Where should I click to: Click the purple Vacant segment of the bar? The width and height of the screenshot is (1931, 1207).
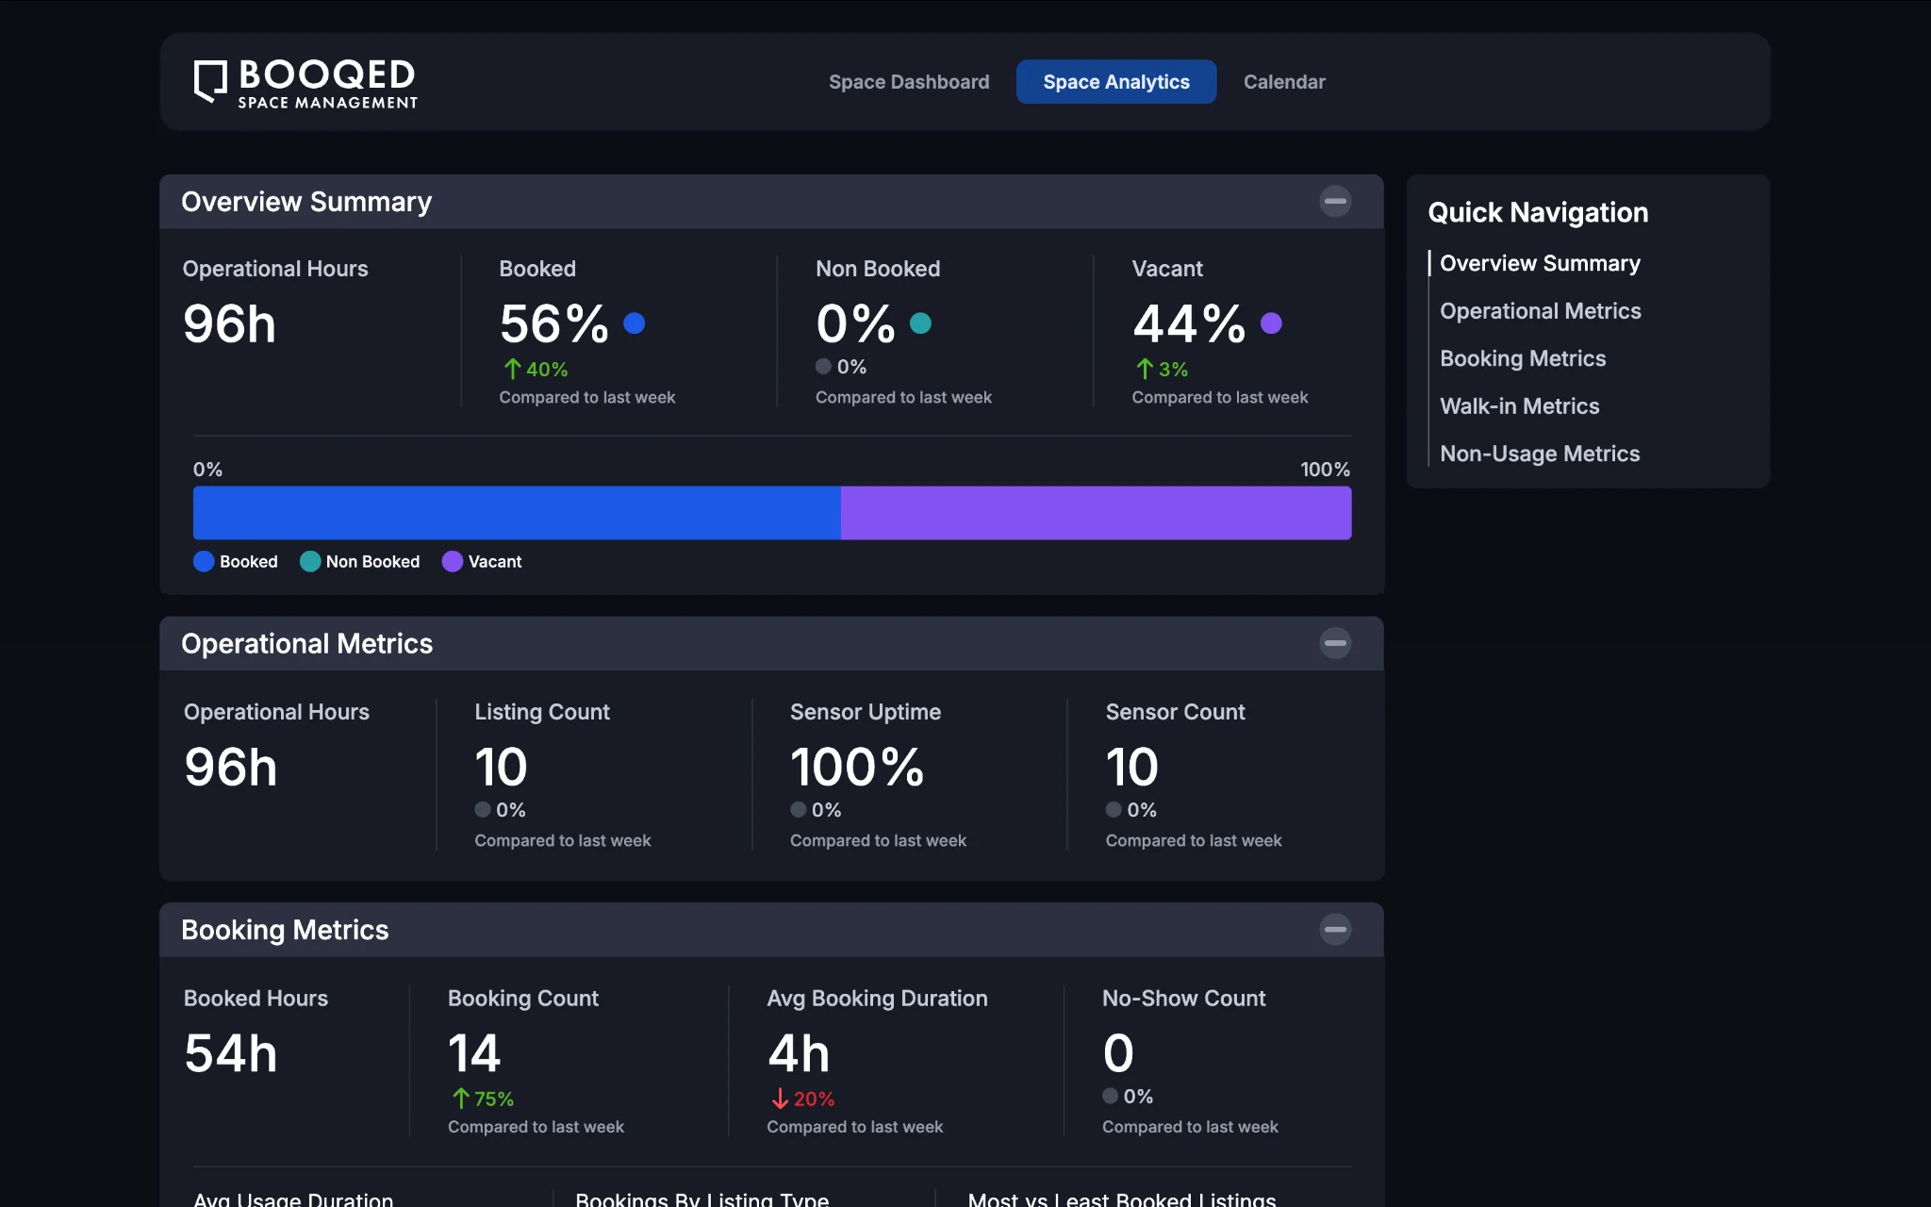pos(1096,513)
